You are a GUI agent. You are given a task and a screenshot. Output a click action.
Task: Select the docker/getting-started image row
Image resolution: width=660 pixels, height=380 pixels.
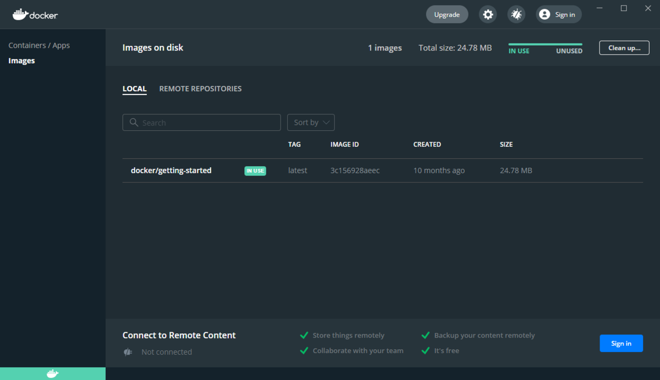click(382, 170)
